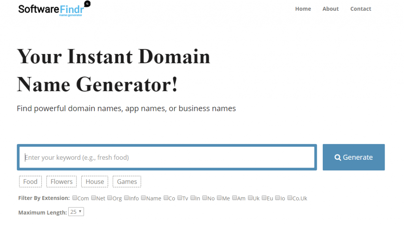Click the 'Your Instant Domain Name Generator!' heading
The image size is (404, 226).
114,70
